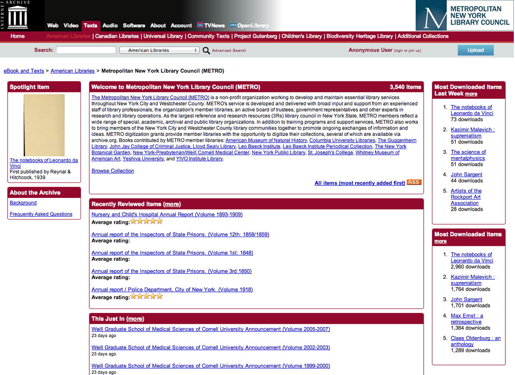Open the Software tab

click(x=134, y=25)
